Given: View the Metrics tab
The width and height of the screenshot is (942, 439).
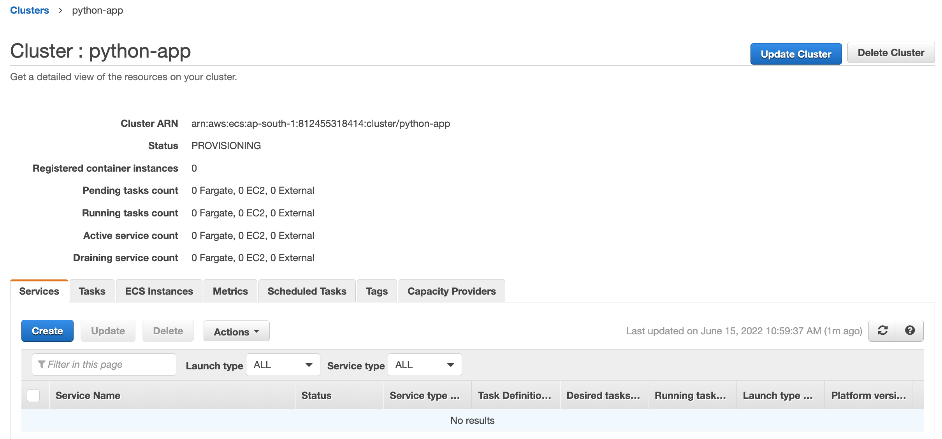Looking at the screenshot, I should 230,291.
